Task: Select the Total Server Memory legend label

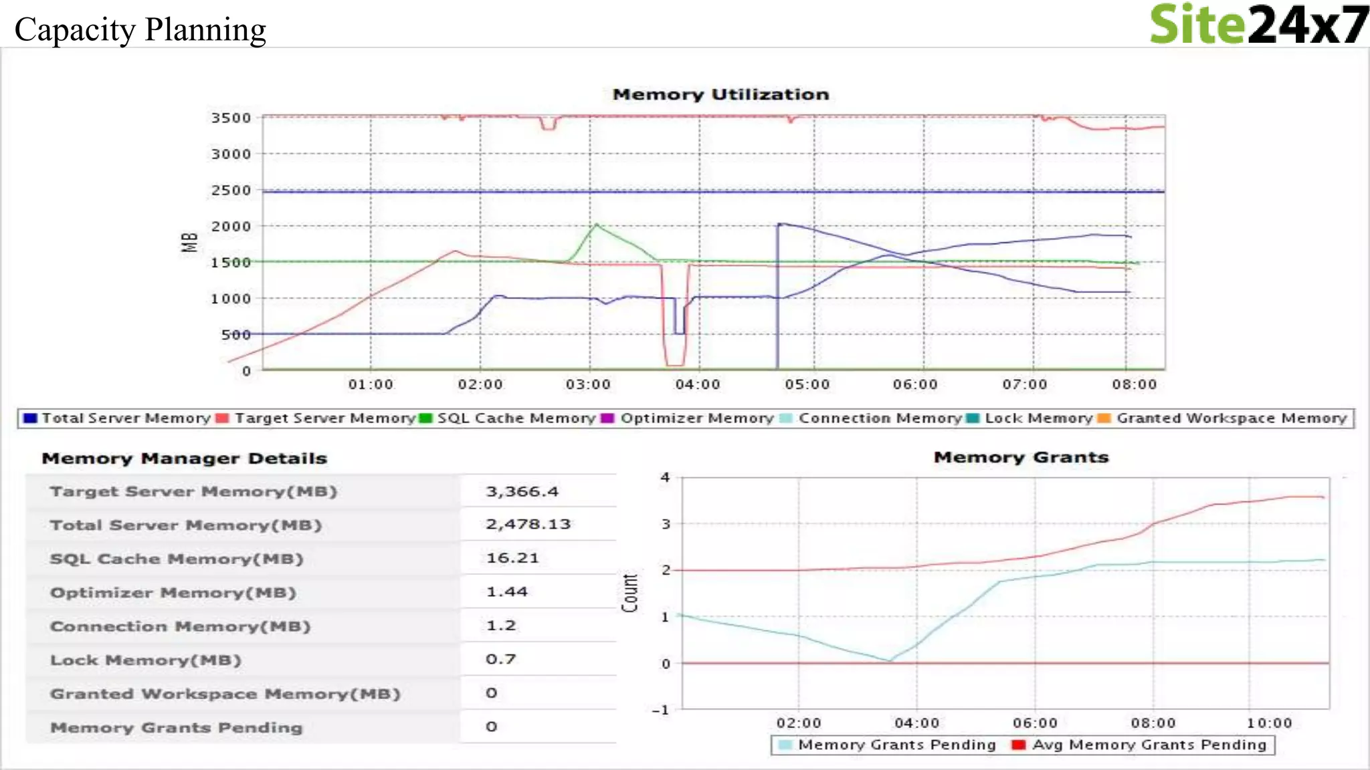Action: 126,418
